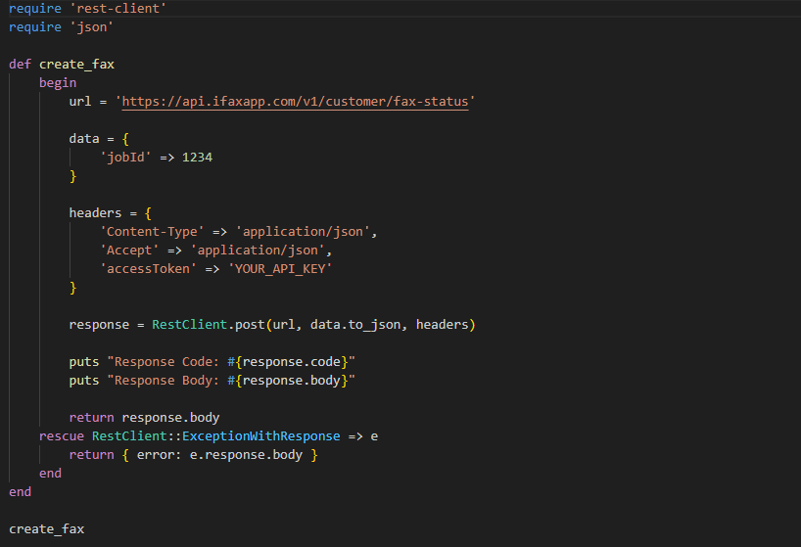Click the url variable name at its assignment
The height and width of the screenshot is (547, 801).
click(80, 102)
